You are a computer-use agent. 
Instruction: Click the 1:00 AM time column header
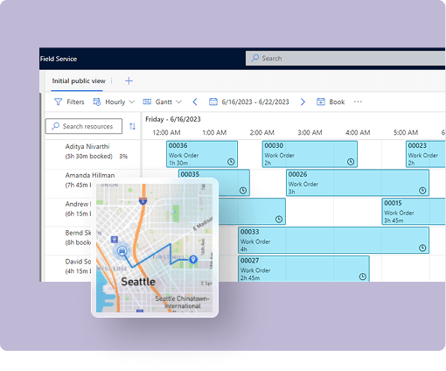coord(214,132)
